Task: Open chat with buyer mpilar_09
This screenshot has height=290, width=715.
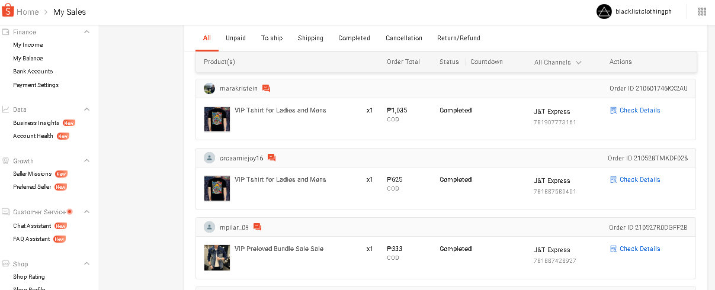Action: [258, 227]
